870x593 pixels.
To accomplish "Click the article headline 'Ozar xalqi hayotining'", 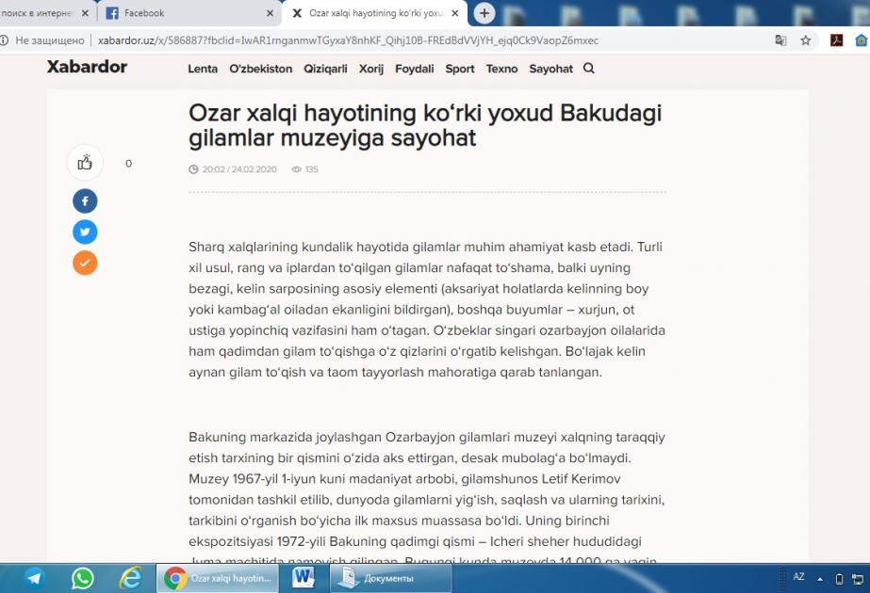I will tap(425, 125).
